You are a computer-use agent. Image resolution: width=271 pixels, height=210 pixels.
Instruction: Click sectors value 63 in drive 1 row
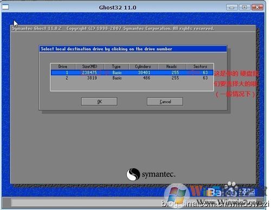click(x=205, y=73)
